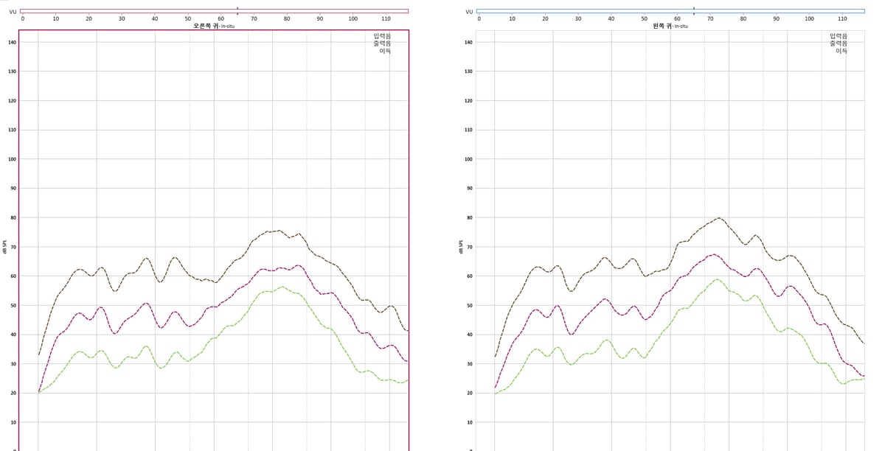The height and width of the screenshot is (451, 885).
Task: Click the 140 axis value on 왼쪽 귀 graph
Action: (x=469, y=42)
